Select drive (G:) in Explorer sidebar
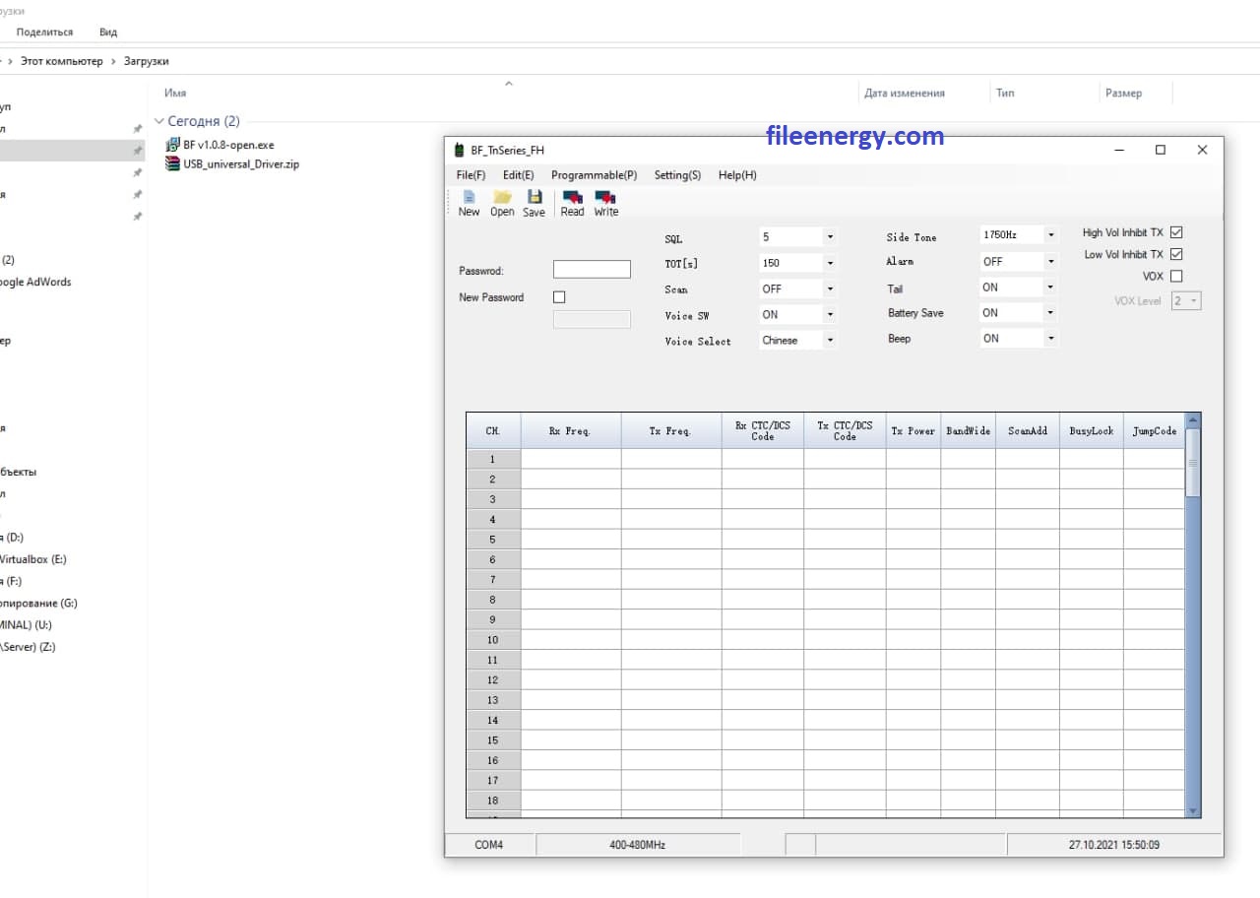This screenshot has width=1260, height=898. point(38,603)
